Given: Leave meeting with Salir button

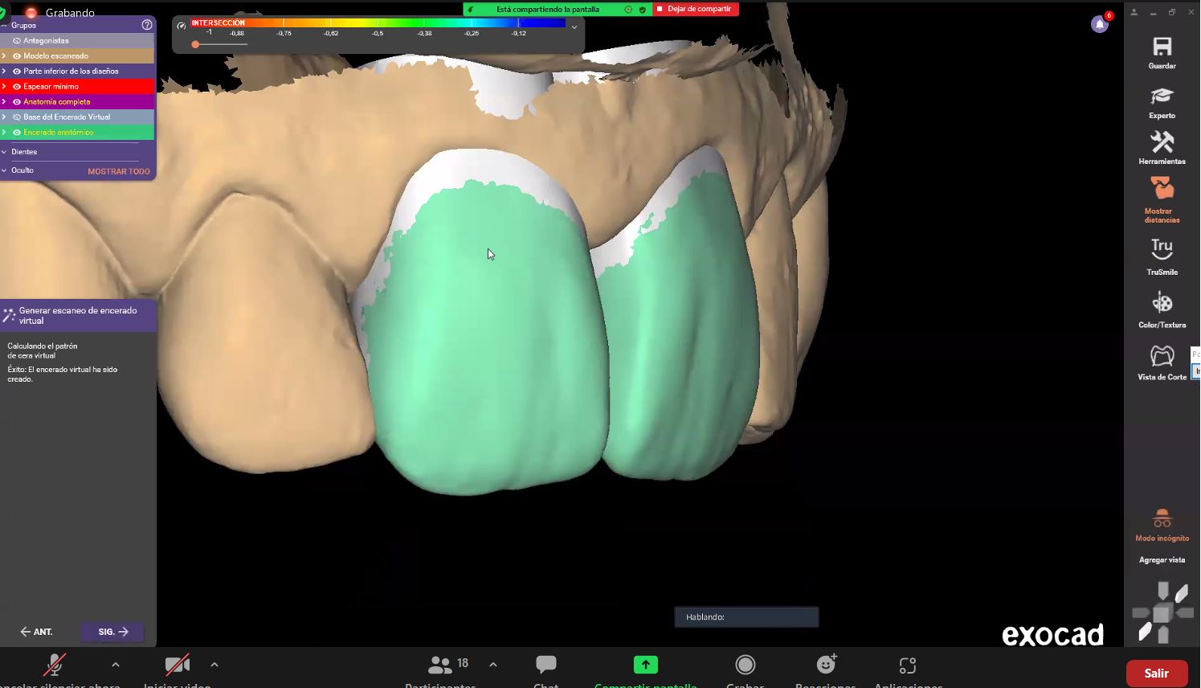Looking at the screenshot, I should click(x=1157, y=674).
